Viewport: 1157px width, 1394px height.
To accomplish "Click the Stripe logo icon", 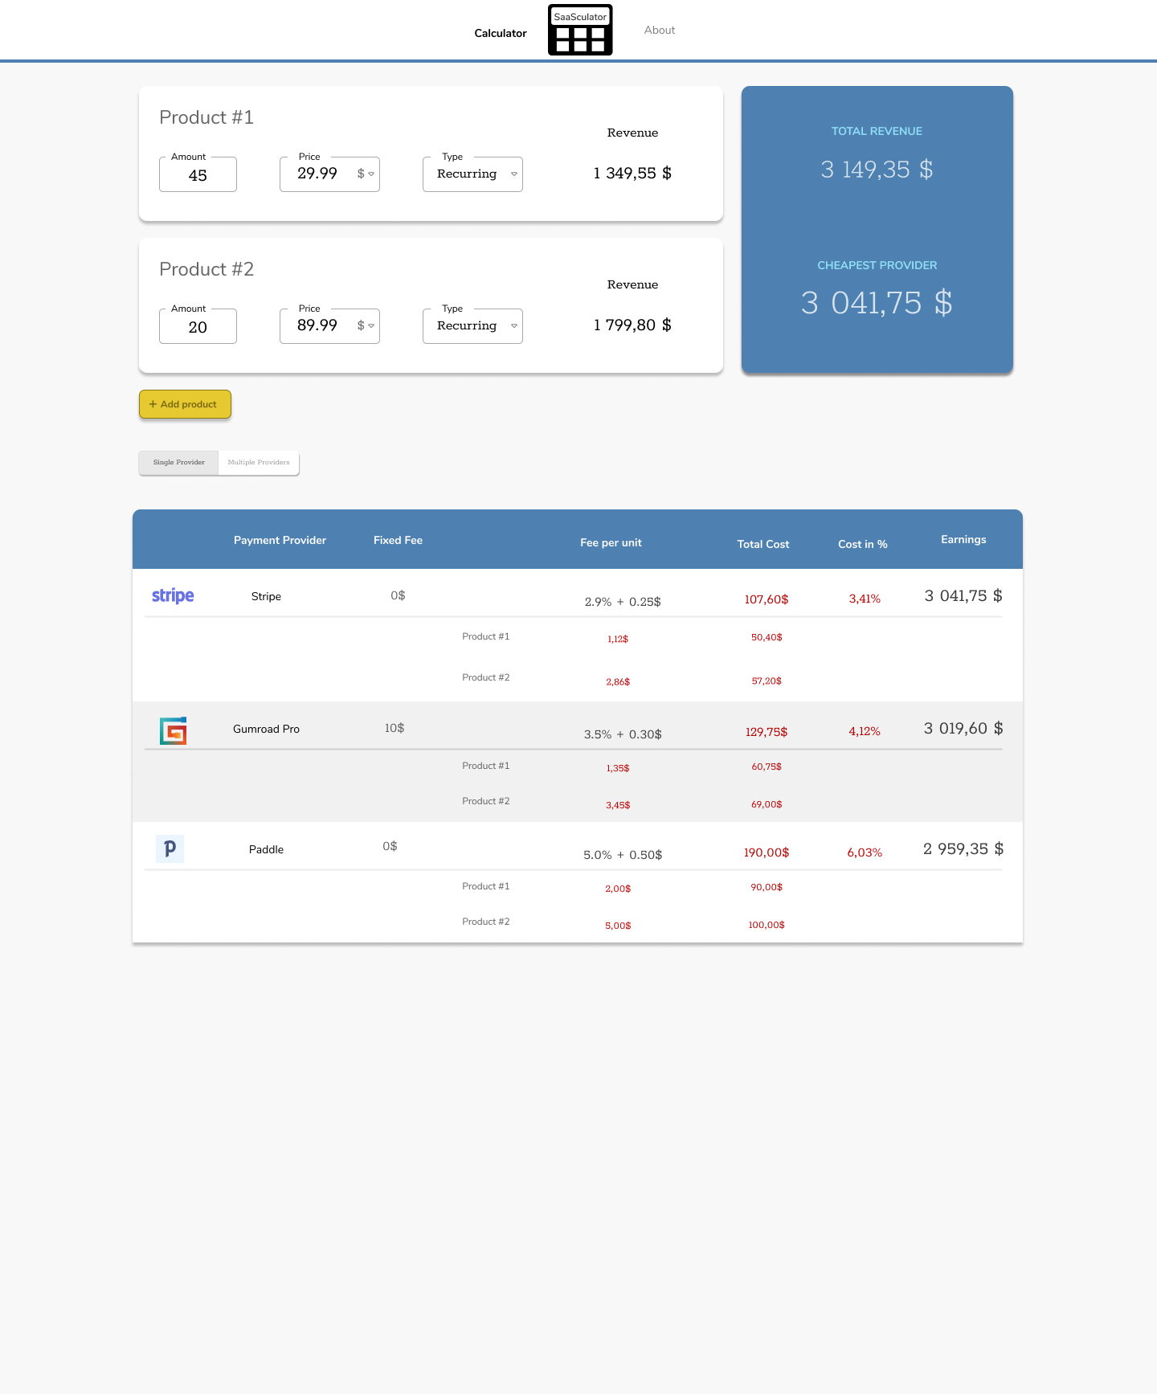I will click(x=173, y=595).
